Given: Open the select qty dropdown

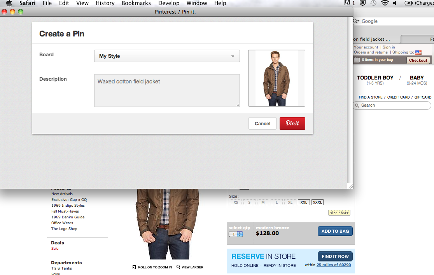Looking at the screenshot, I should [x=236, y=234].
